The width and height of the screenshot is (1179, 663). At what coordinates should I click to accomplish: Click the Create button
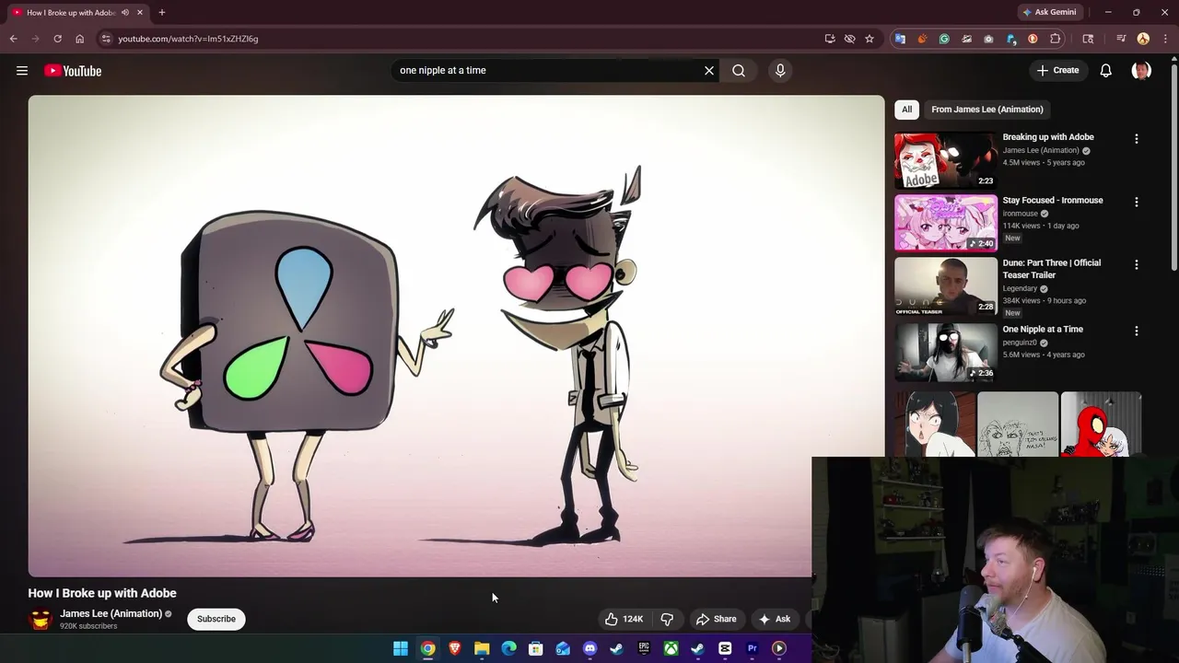1057,70
